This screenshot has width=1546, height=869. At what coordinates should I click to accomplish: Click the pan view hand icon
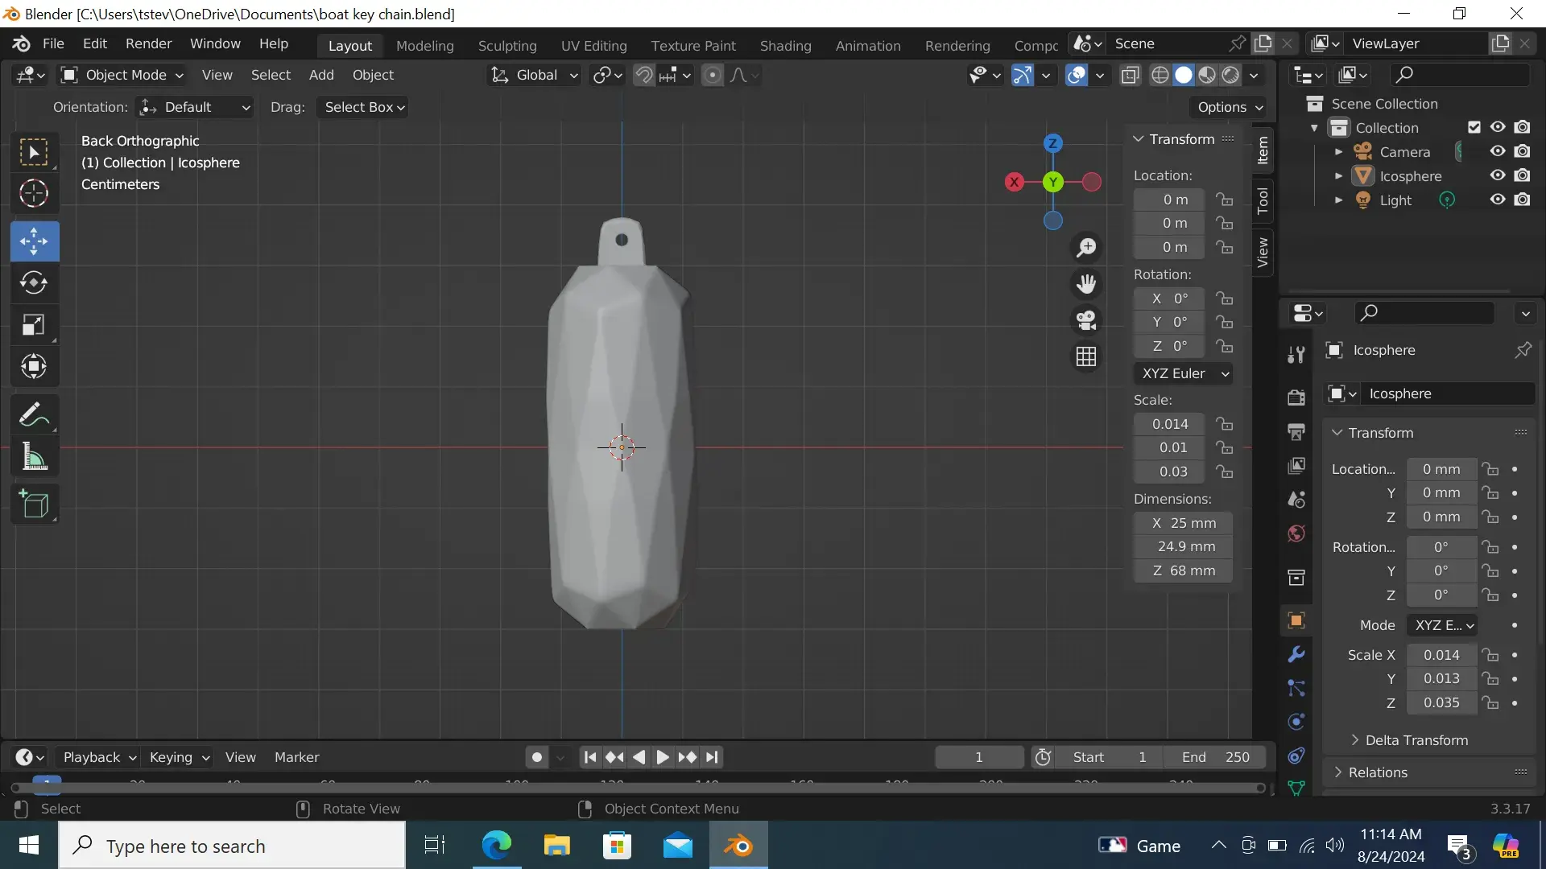[1086, 284]
